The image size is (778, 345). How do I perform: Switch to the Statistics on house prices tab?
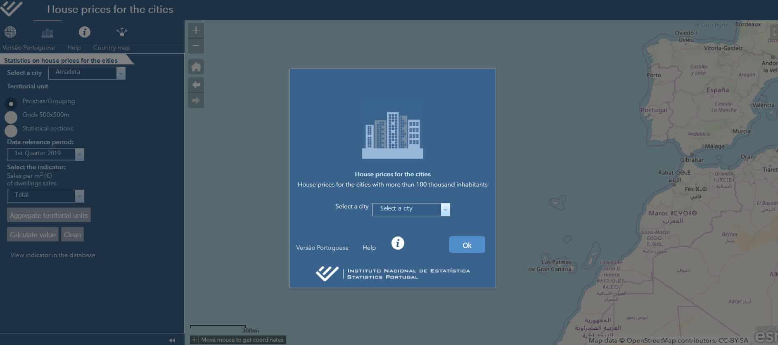(61, 61)
